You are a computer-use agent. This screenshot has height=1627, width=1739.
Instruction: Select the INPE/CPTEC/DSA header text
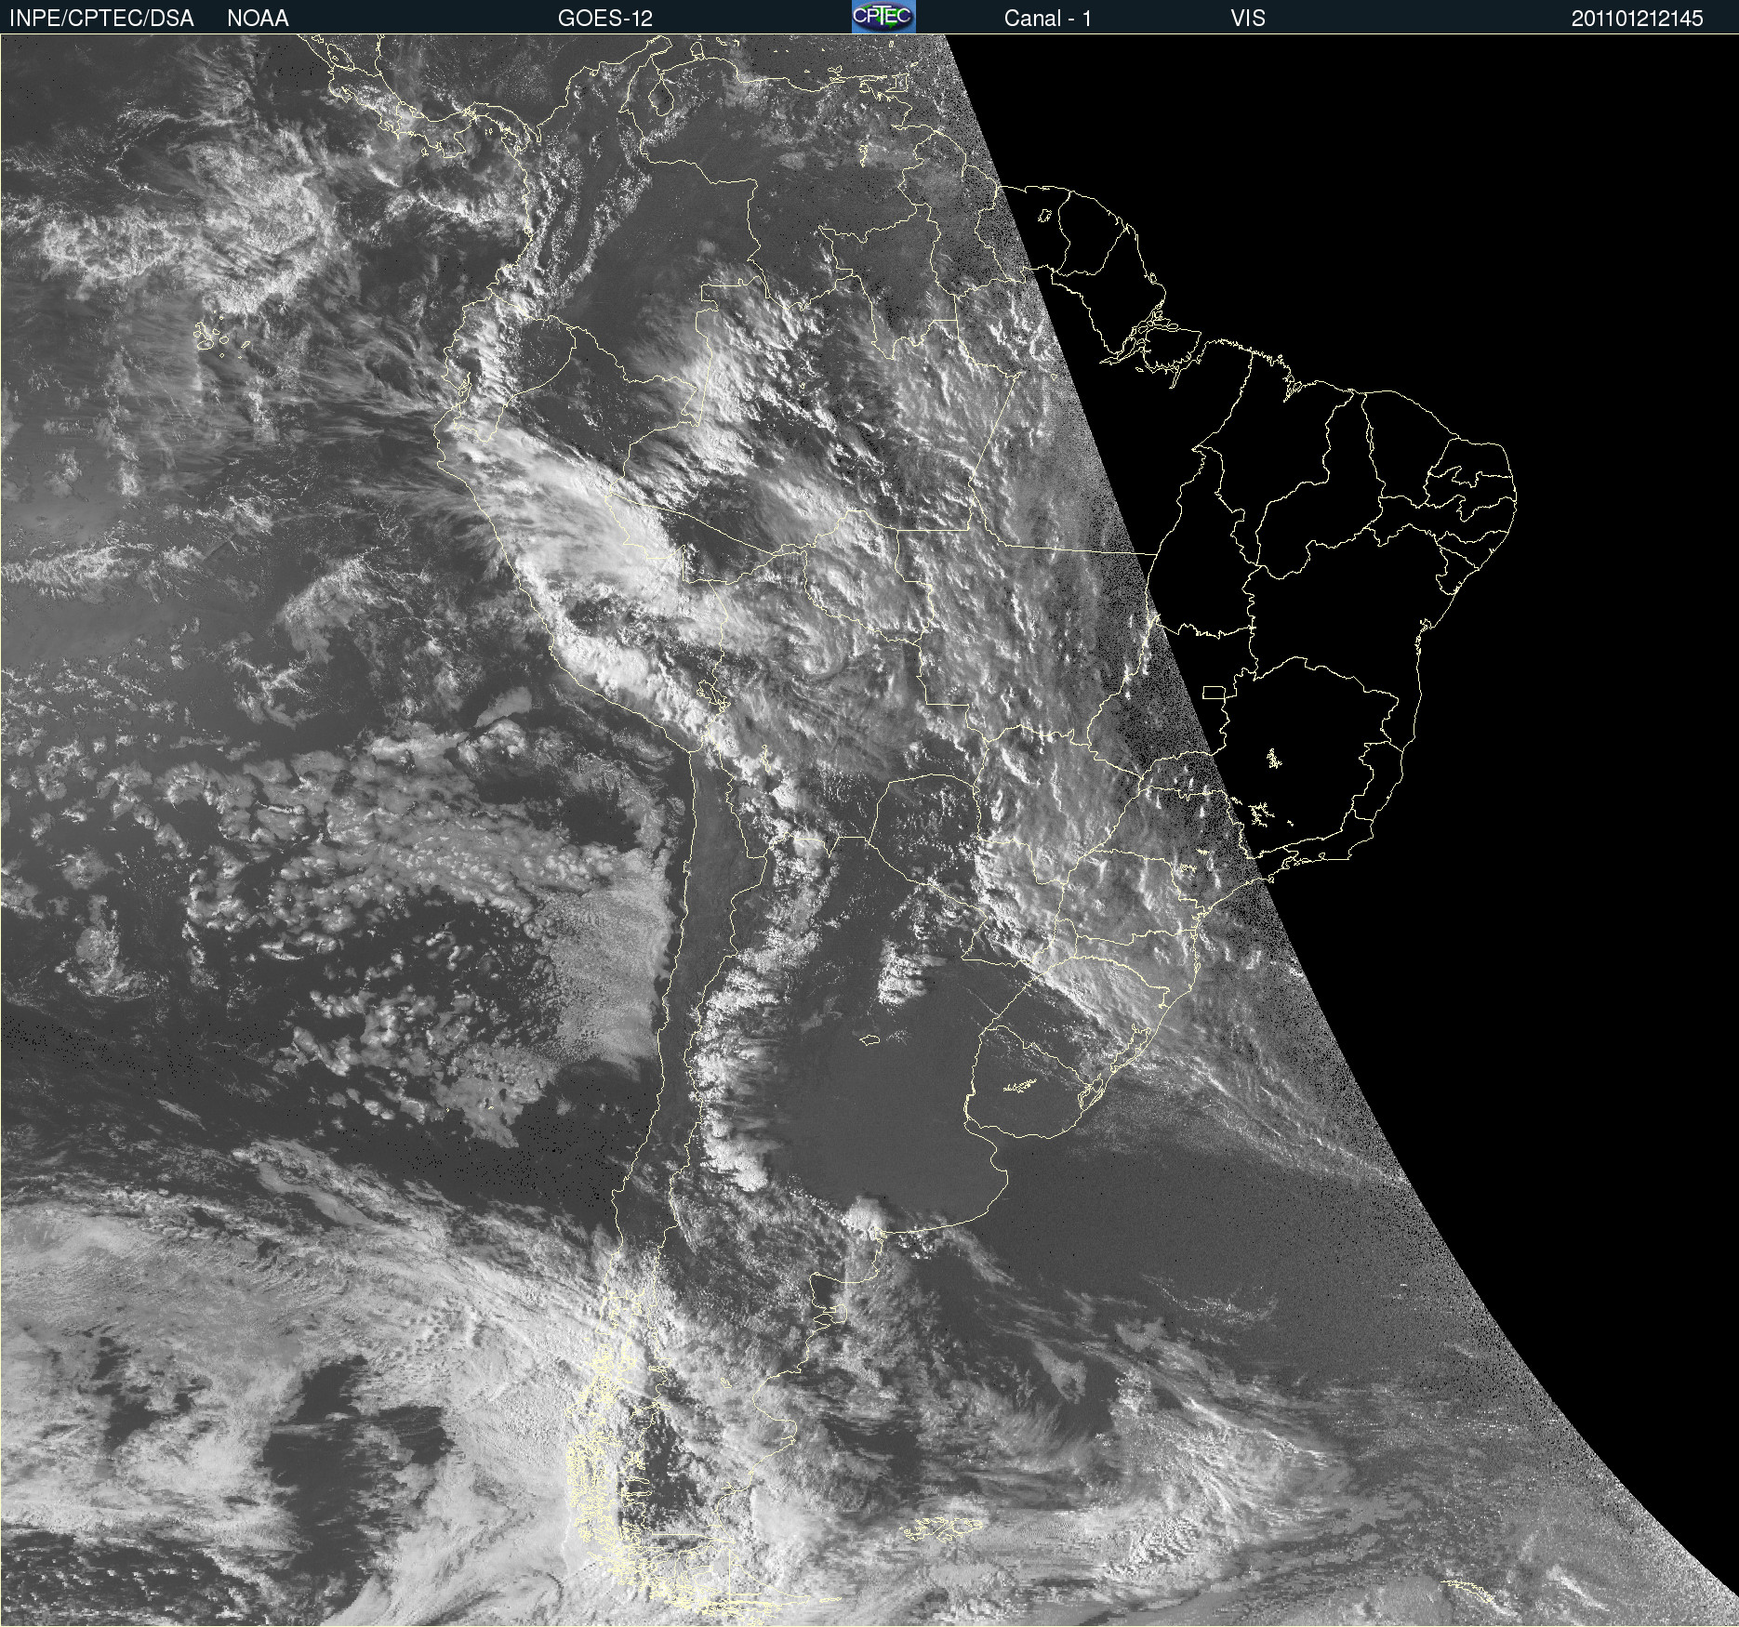101,19
